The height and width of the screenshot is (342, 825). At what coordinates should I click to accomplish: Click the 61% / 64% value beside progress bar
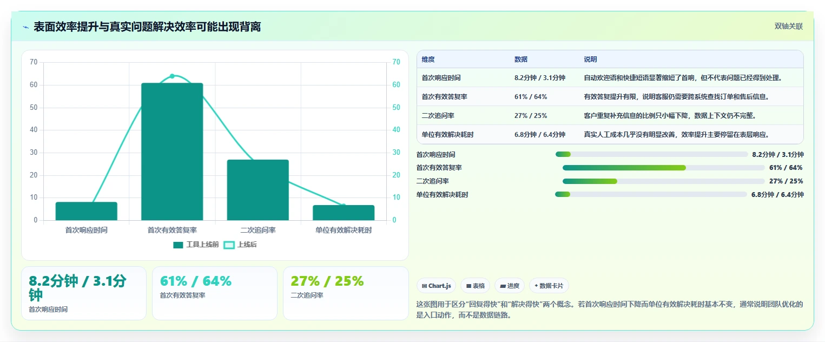786,168
